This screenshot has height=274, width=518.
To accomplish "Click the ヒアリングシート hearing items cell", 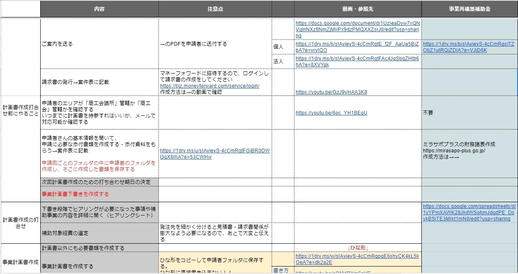I will click(100, 213).
